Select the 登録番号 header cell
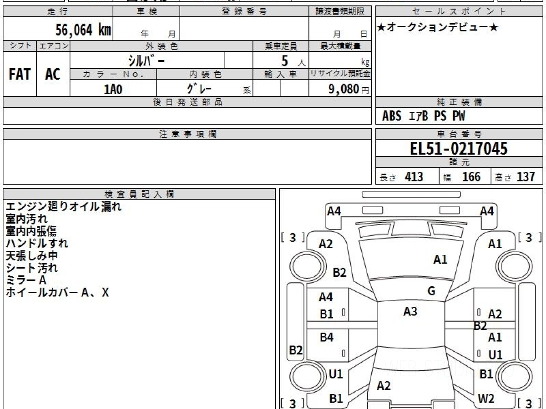Image resolution: width=546 pixels, height=409 pixels. tap(244, 12)
